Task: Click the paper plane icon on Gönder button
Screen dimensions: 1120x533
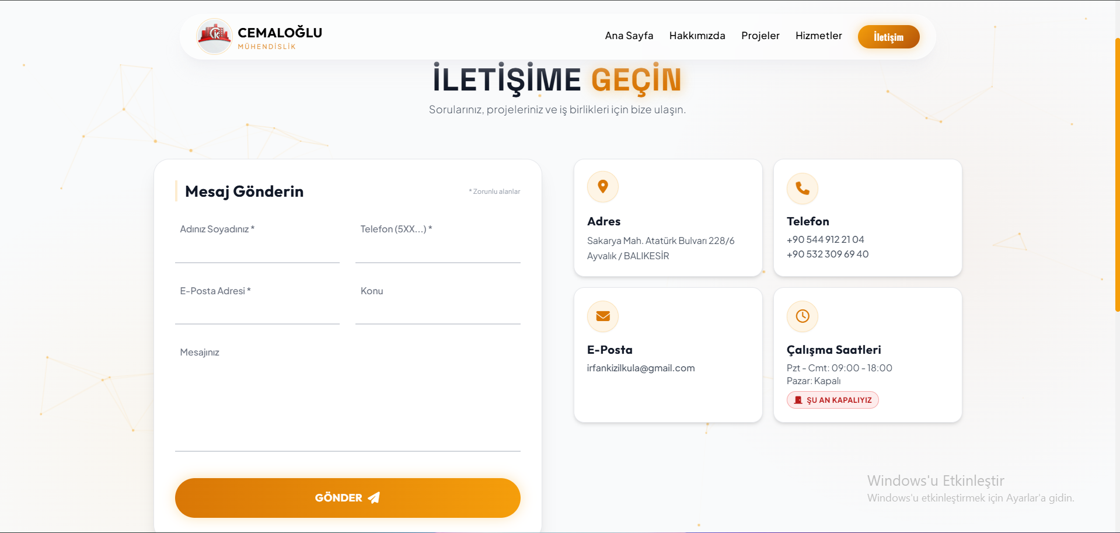Action: (374, 497)
